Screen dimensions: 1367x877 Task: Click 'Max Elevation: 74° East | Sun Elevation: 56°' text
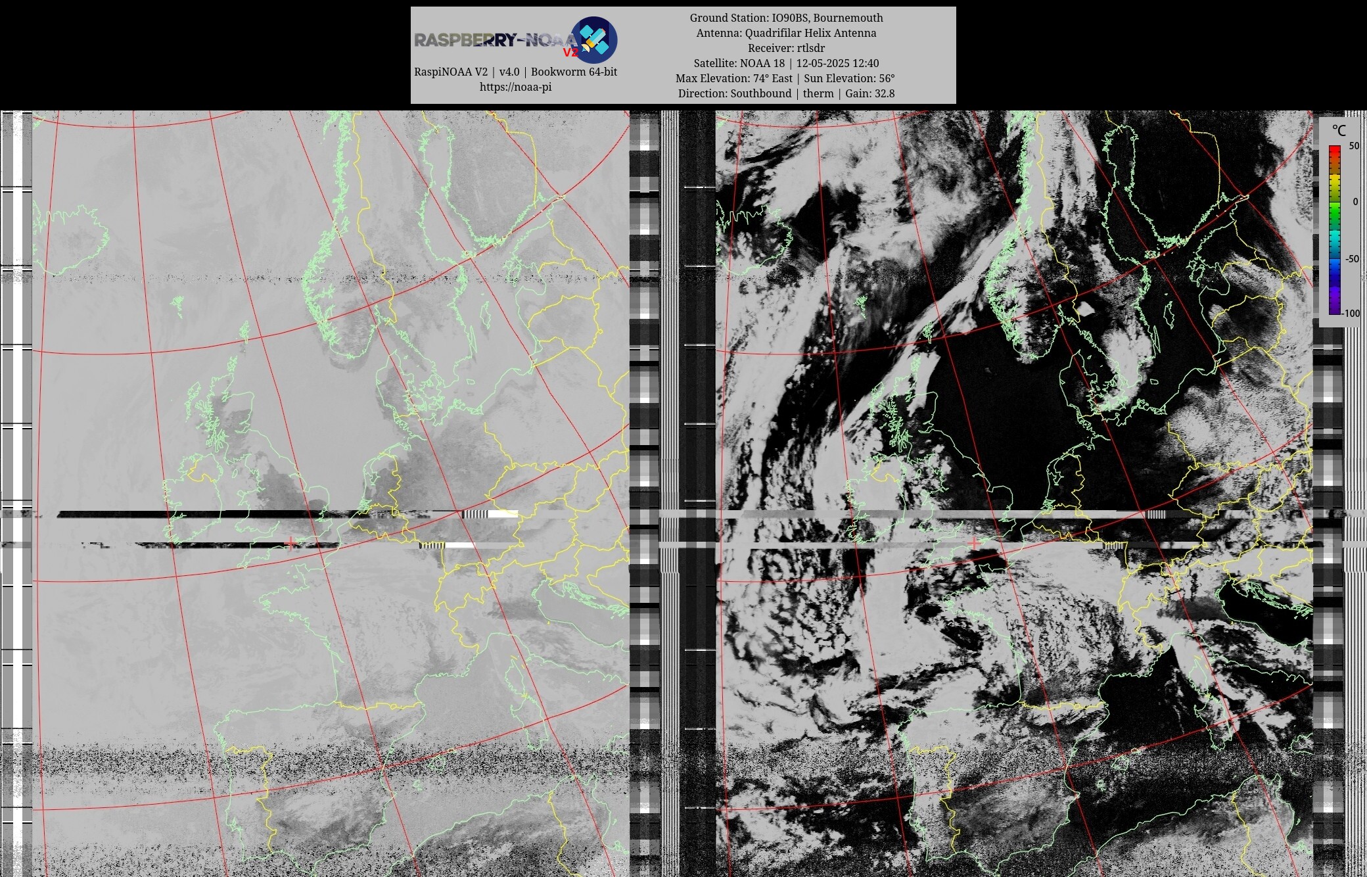[x=785, y=78]
